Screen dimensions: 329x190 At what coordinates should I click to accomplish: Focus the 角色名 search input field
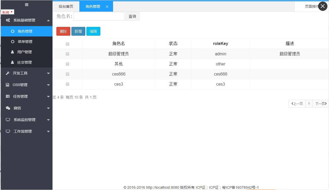coord(99,16)
